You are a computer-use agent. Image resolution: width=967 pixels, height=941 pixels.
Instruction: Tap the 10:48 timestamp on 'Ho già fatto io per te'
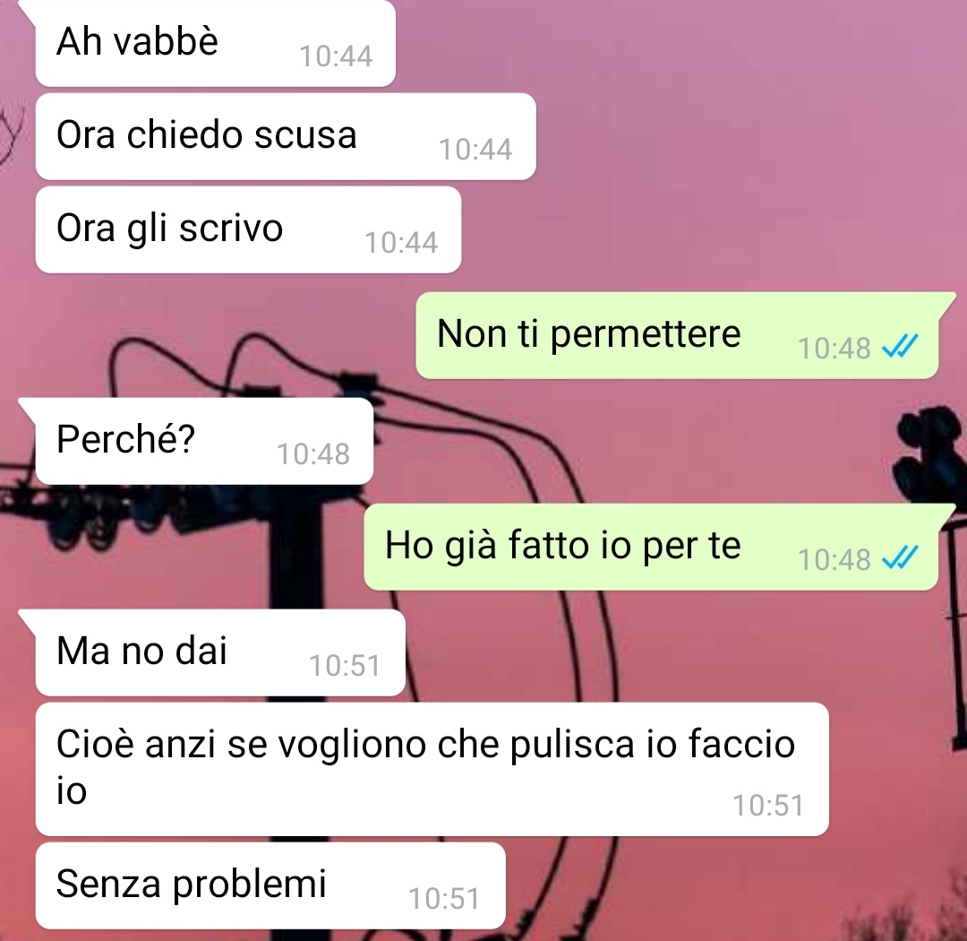tap(834, 560)
